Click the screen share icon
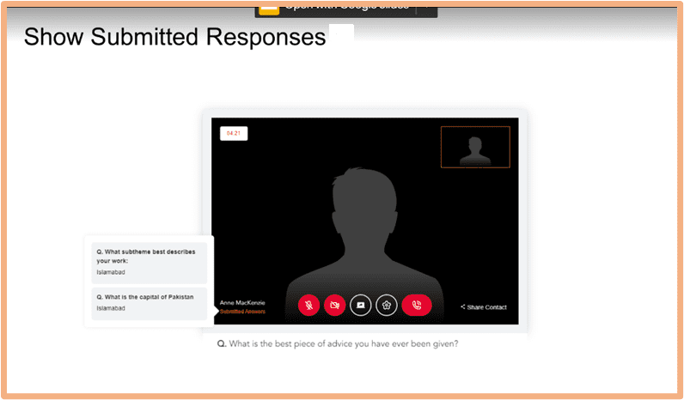The width and height of the screenshot is (684, 400). (361, 305)
